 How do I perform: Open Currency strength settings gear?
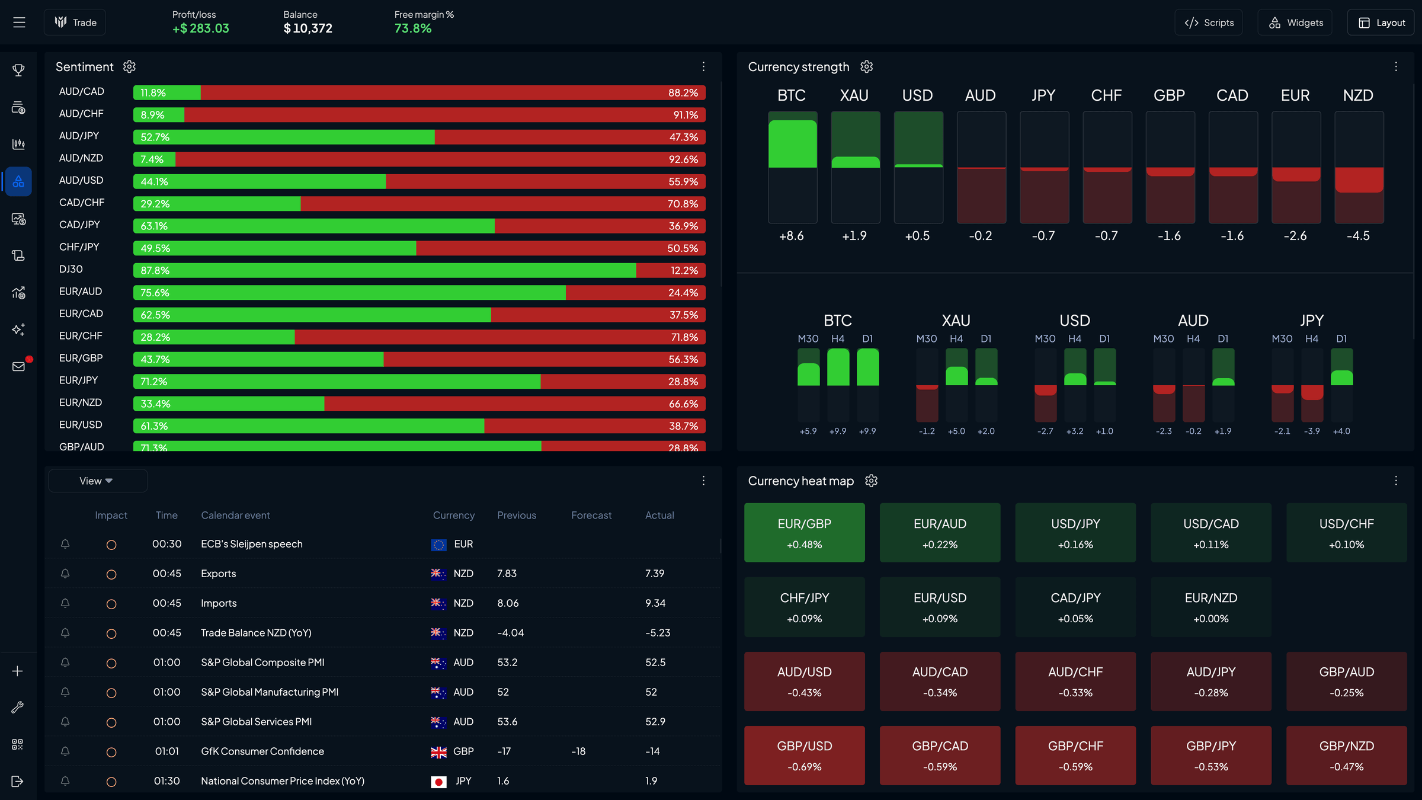click(x=866, y=66)
